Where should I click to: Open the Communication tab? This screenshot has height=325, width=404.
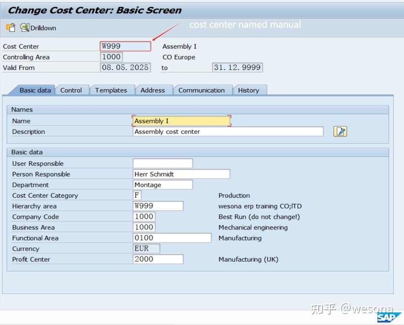[x=202, y=90]
